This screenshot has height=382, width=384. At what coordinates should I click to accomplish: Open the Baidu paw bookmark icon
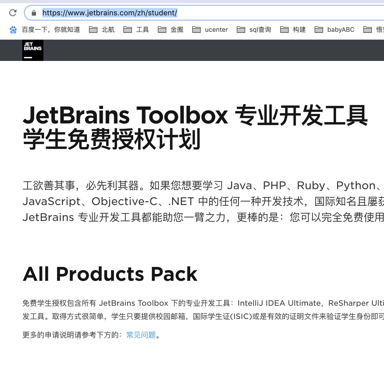[13, 30]
